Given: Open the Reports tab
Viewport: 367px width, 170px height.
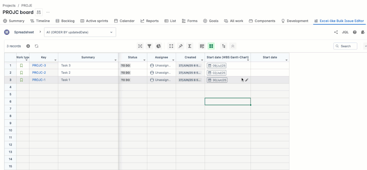Looking at the screenshot, I should pos(150,21).
